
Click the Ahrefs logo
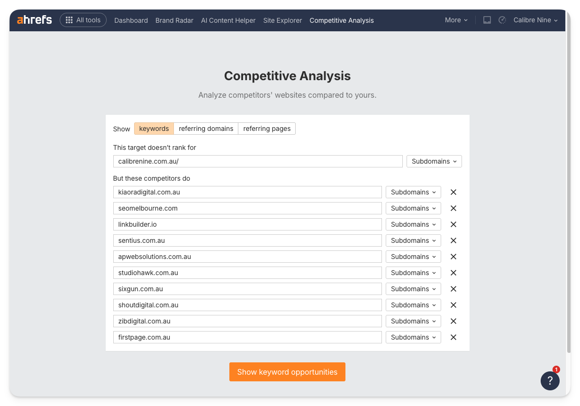[x=34, y=20]
